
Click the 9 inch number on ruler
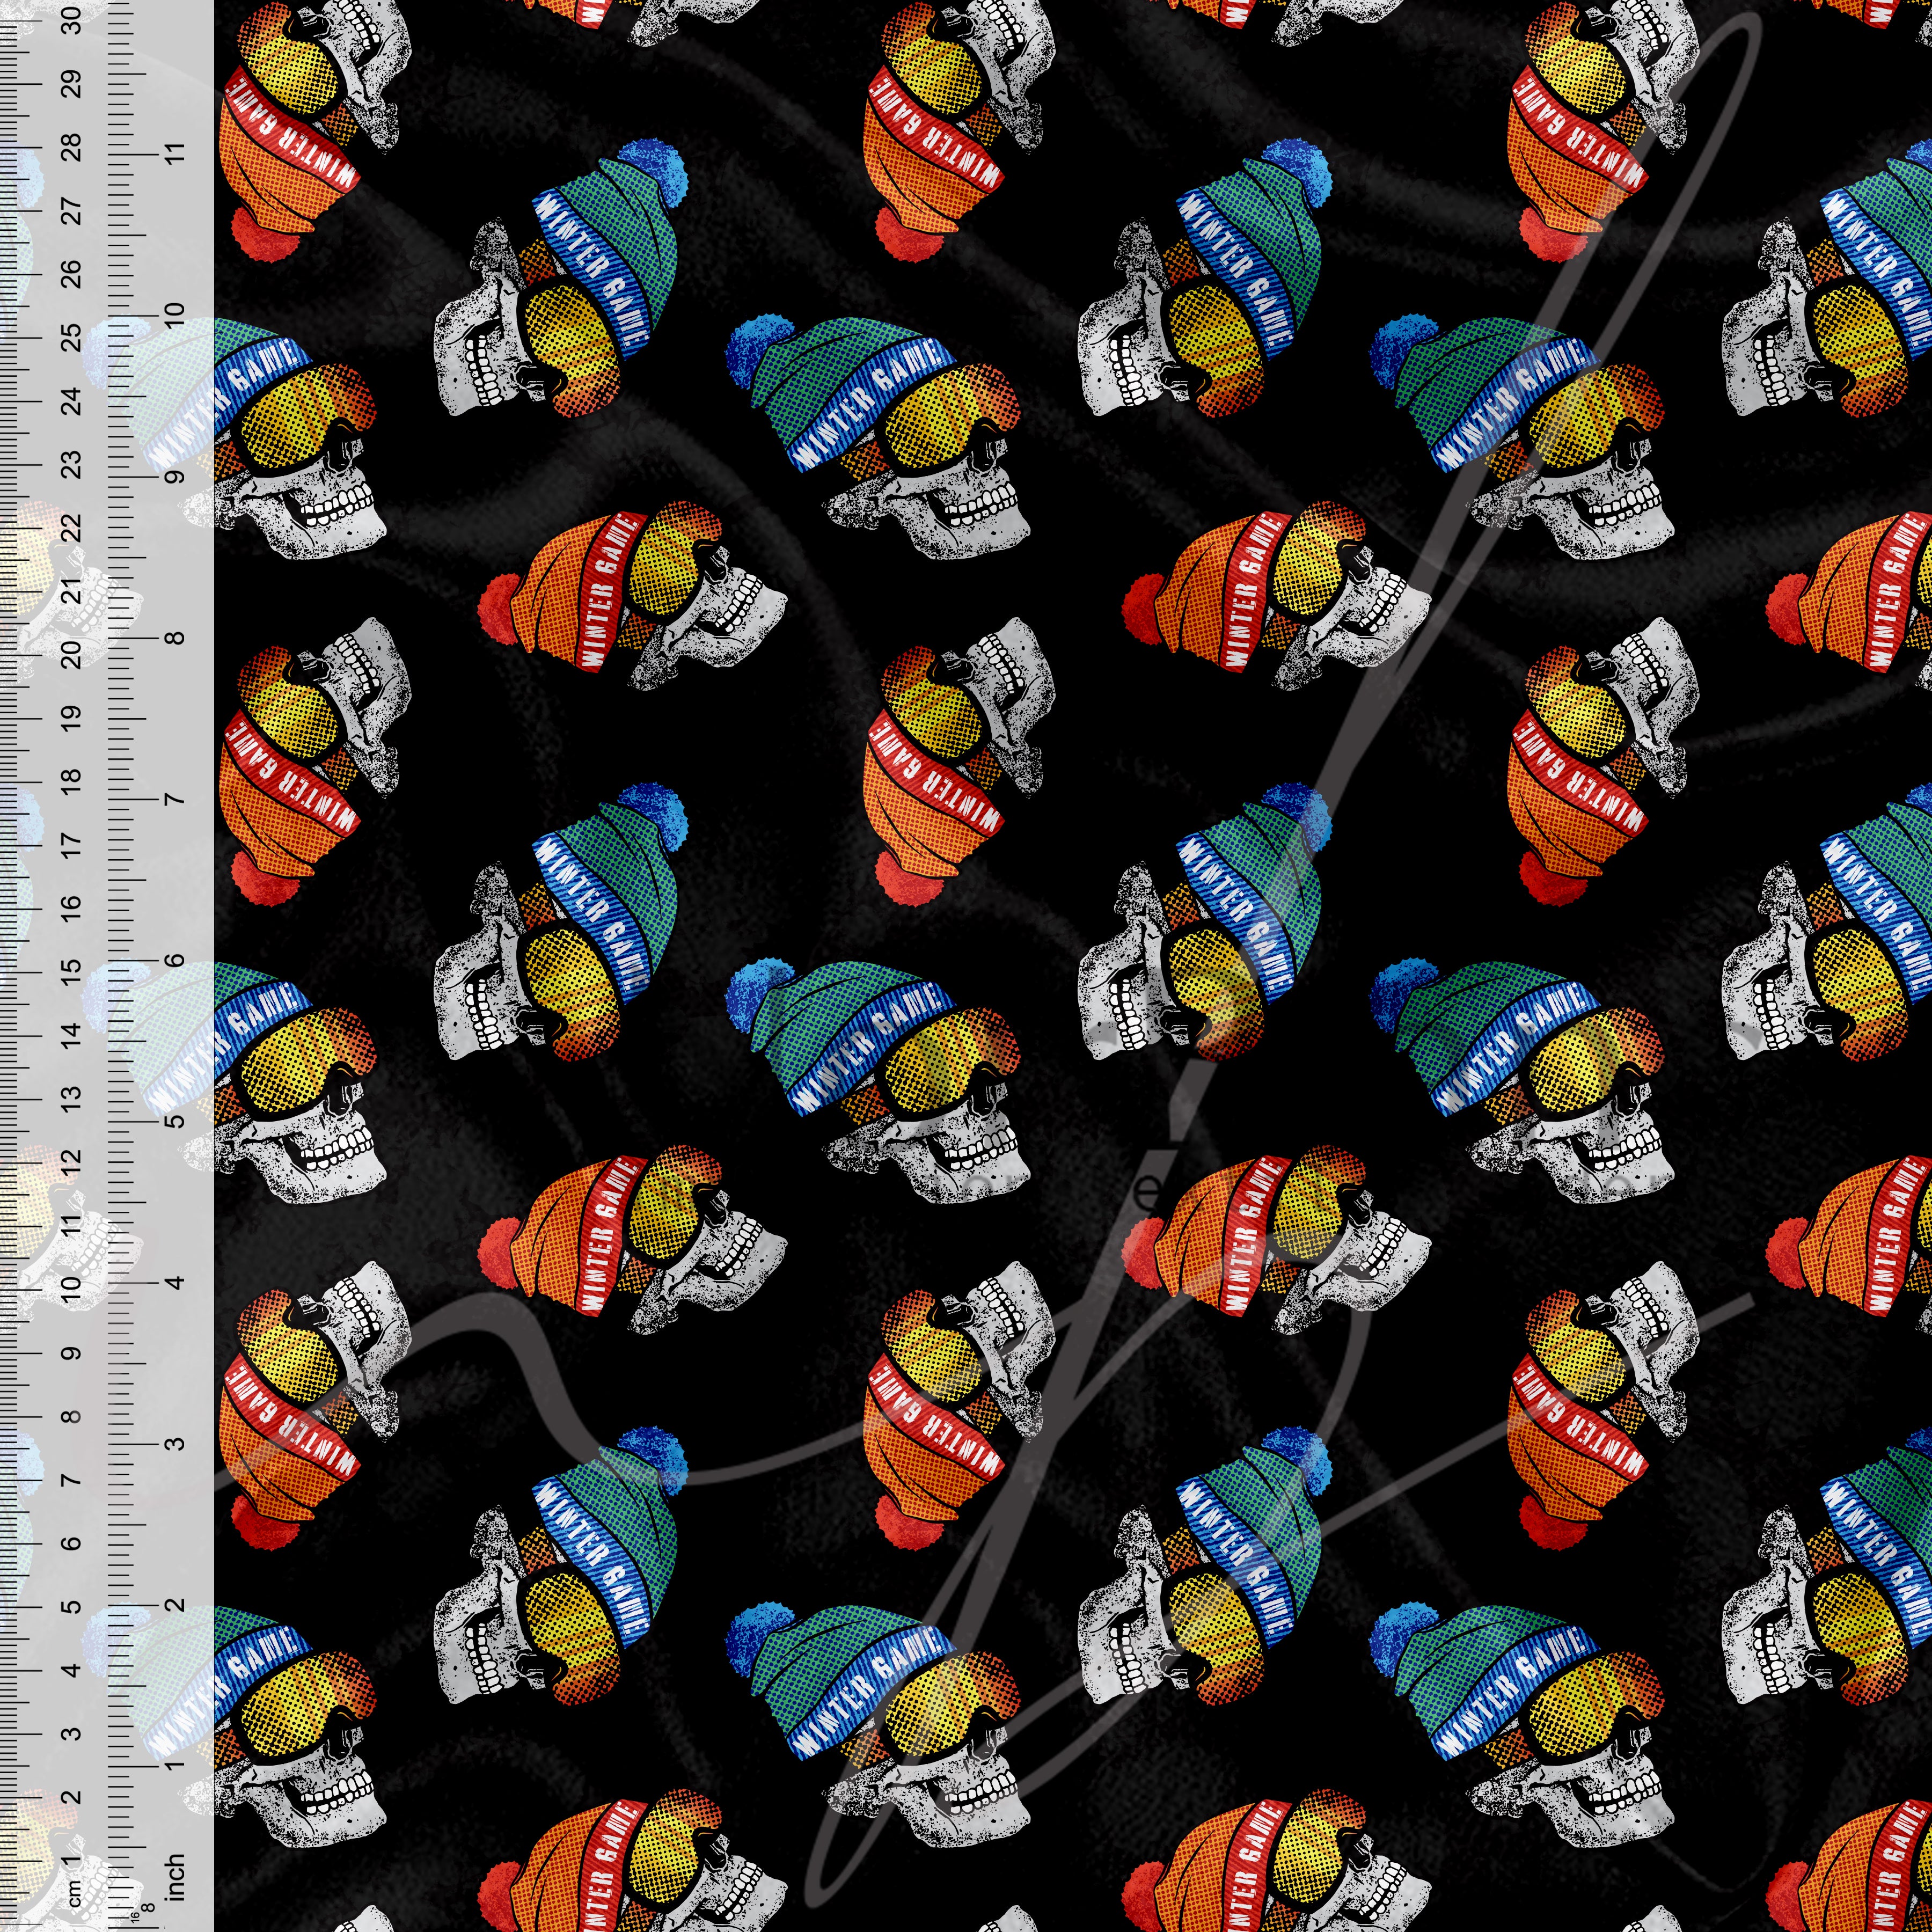tap(174, 476)
